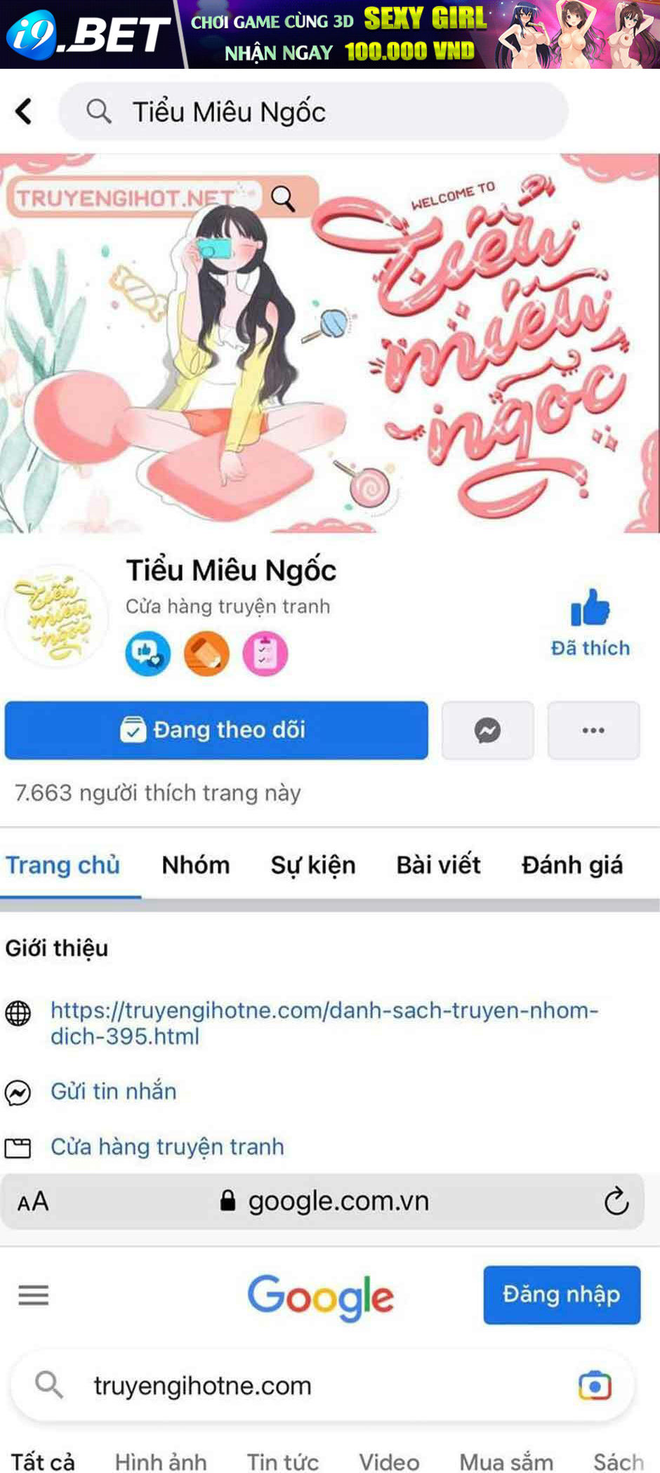Screen dimensions: 660x1473
Task: Open the truyengihotne.com website link
Action: pos(324,1023)
